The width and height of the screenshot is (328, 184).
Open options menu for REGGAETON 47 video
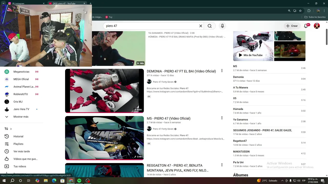click(222, 165)
